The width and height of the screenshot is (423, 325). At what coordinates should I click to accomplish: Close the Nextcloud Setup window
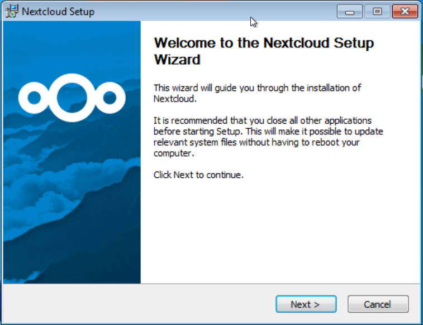pos(406,11)
